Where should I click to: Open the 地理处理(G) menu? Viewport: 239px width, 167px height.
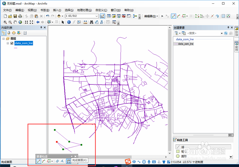(85, 10)
